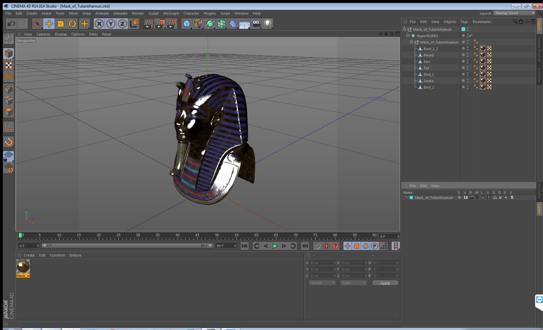Activate the Scale tool

[61, 24]
